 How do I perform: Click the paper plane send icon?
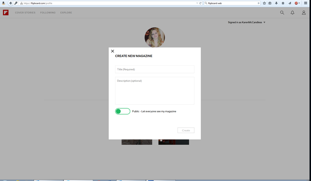[x=290, y=3]
